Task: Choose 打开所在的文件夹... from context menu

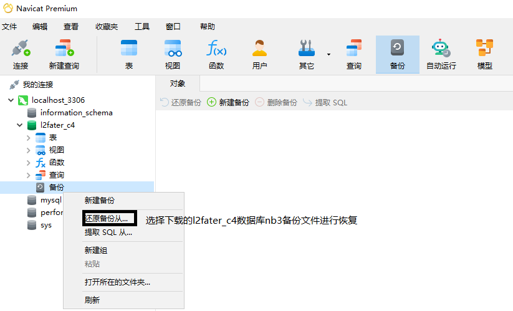Action: pos(117,282)
